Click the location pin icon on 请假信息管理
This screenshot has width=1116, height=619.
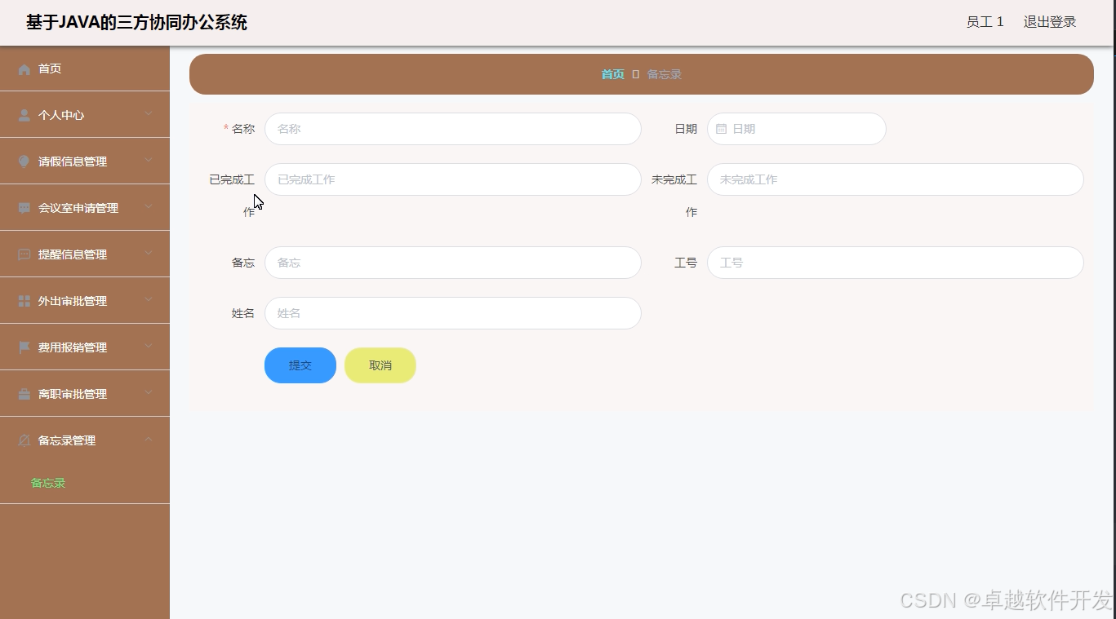(24, 161)
